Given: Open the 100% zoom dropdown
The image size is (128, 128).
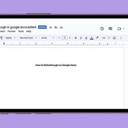Looking at the screenshot, I should (x=10, y=38).
